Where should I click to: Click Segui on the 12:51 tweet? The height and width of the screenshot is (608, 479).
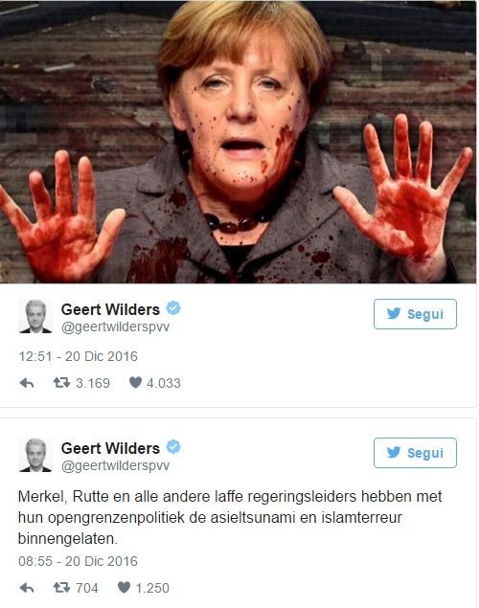pyautogui.click(x=415, y=314)
